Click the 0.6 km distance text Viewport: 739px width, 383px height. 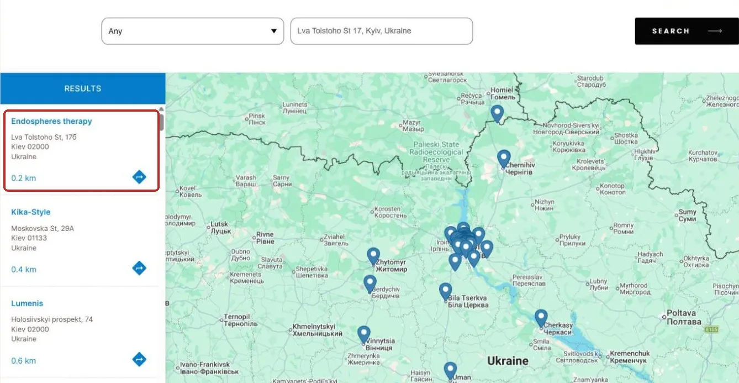pos(24,361)
